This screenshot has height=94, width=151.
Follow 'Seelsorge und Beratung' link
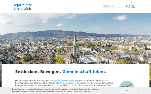pos(88,83)
